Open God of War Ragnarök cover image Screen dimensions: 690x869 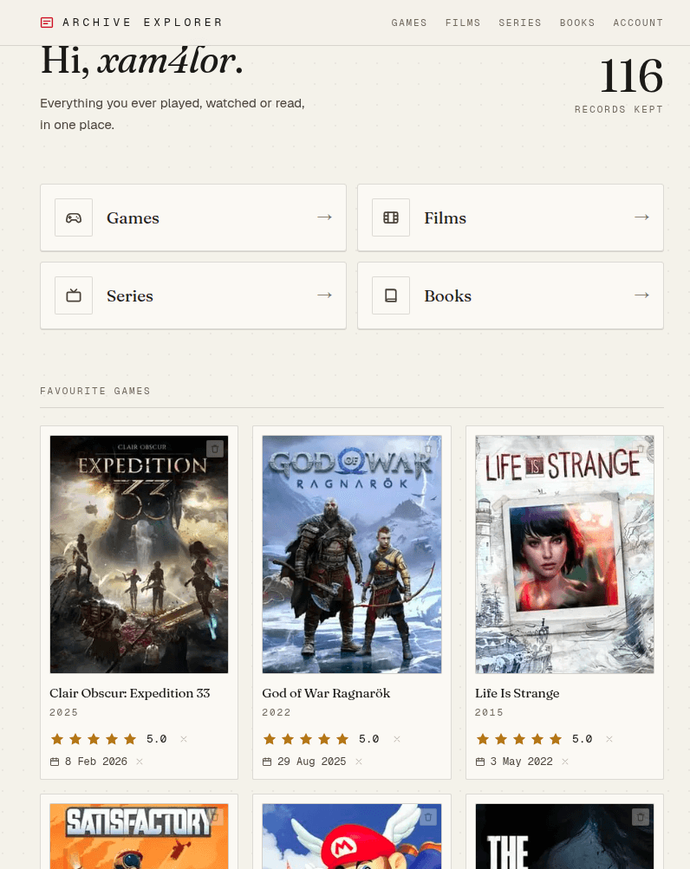(352, 554)
